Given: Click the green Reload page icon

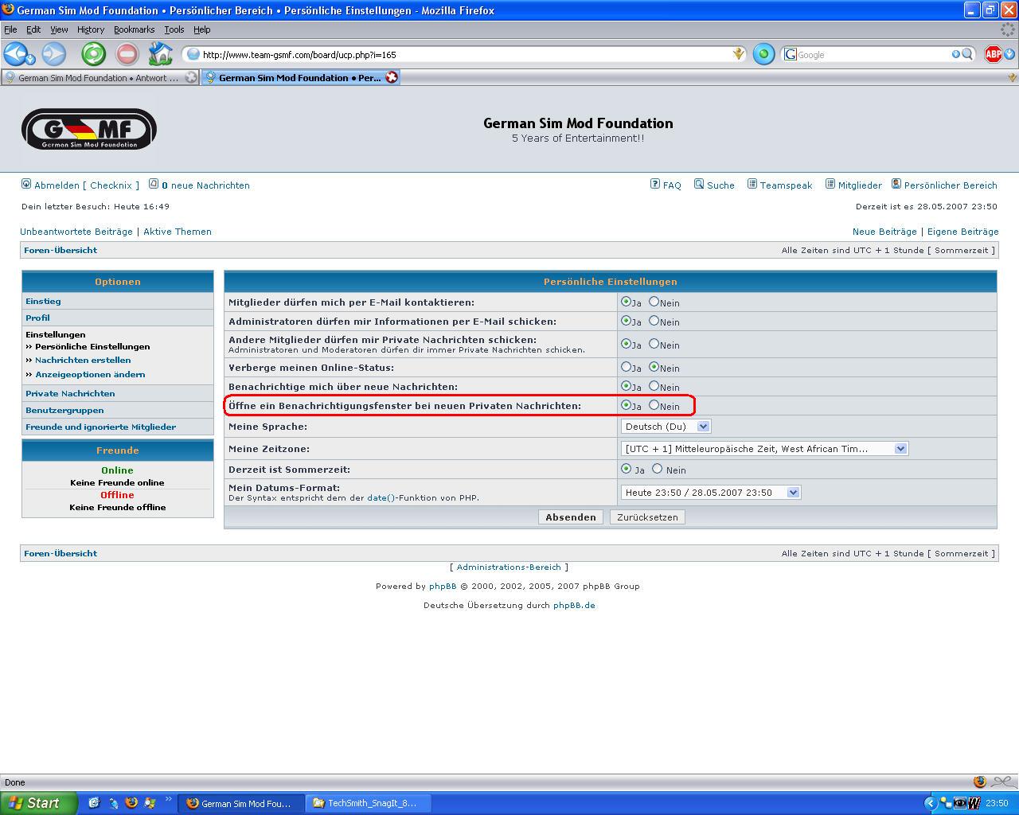Looking at the screenshot, I should (x=94, y=54).
